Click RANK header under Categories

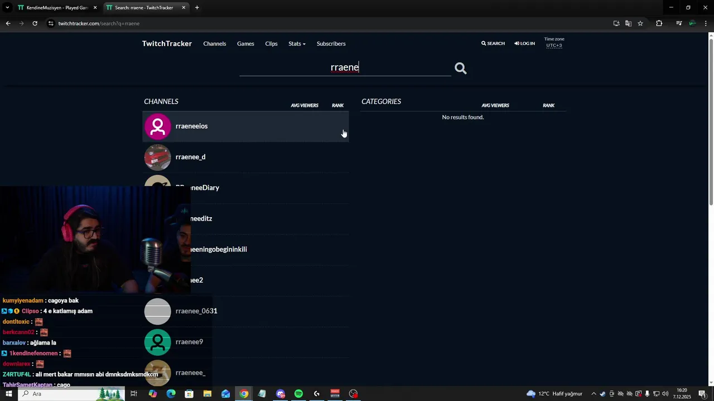[549, 105]
